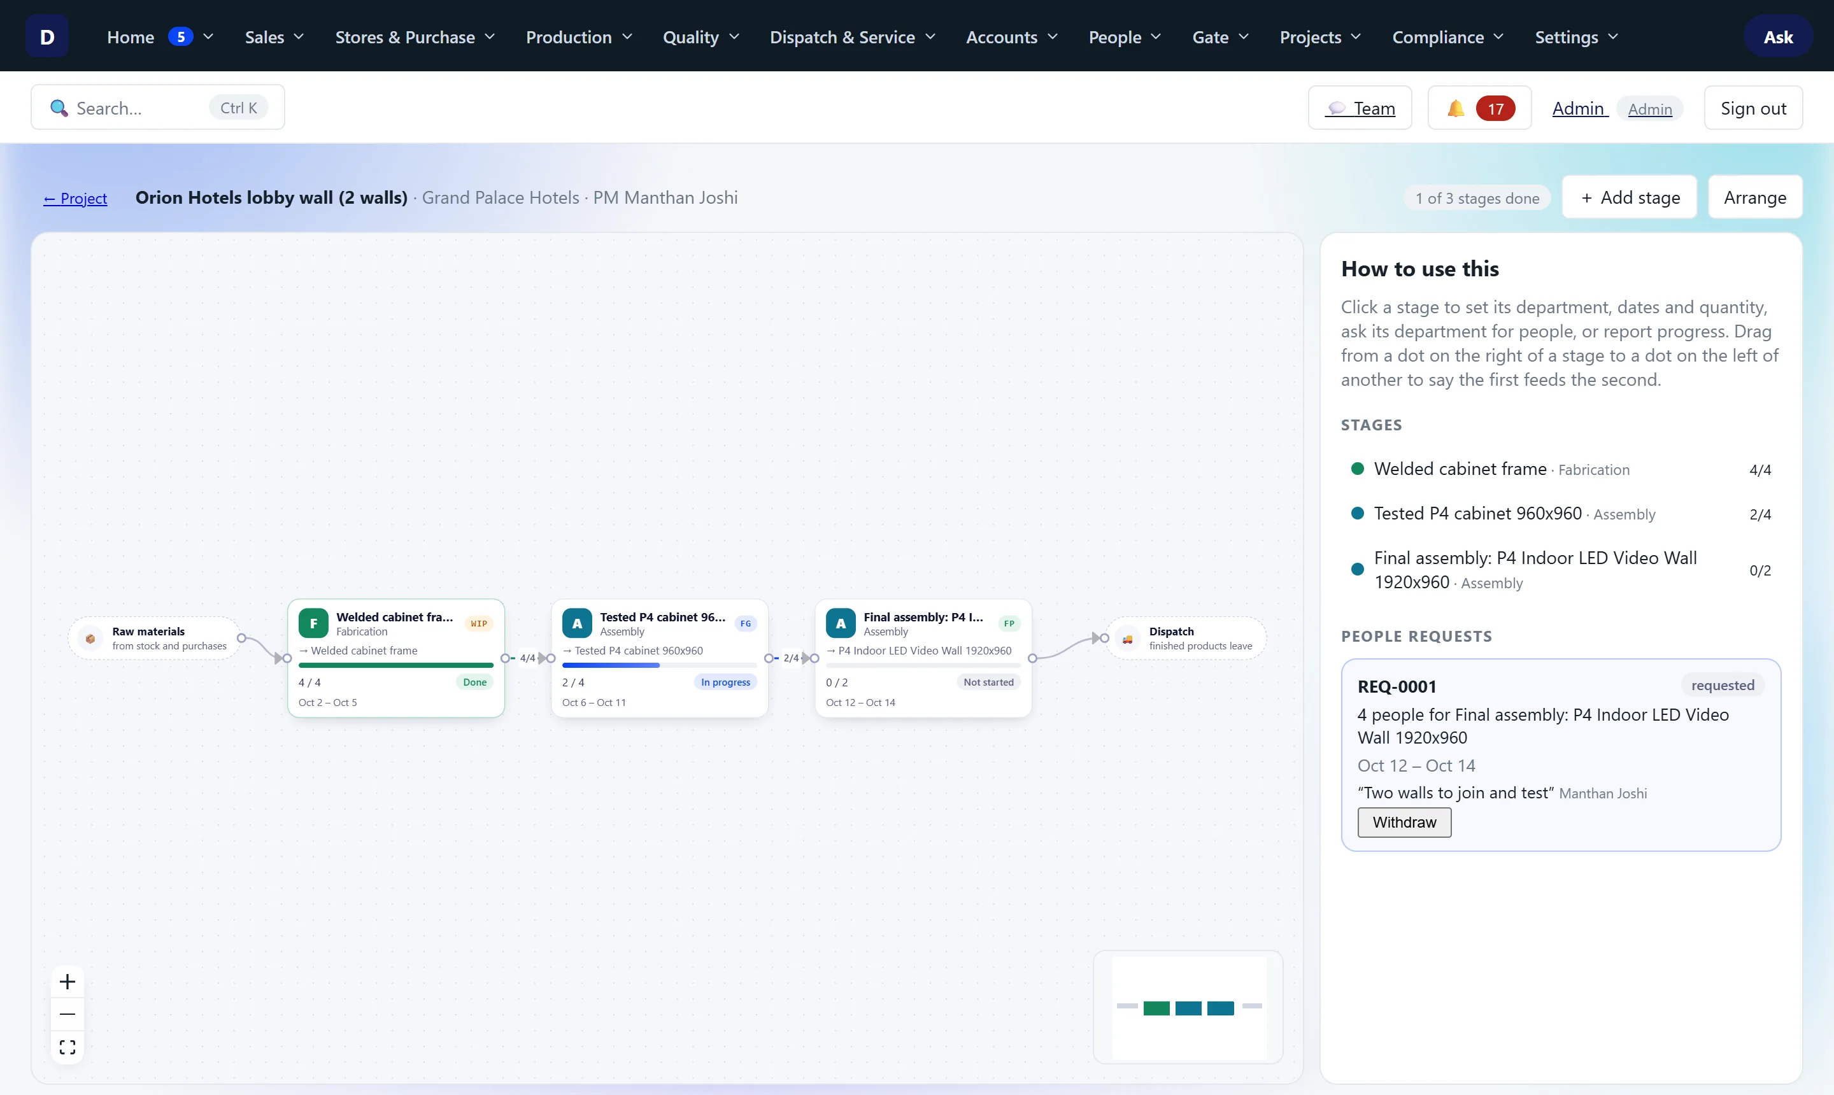1834x1095 pixels.
Task: Open the Settings menu
Action: click(1577, 37)
